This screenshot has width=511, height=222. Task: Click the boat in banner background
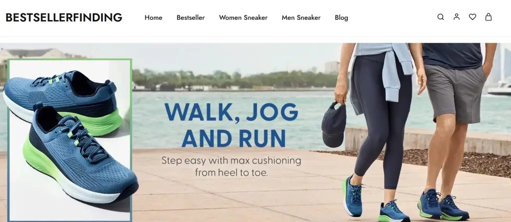tap(499, 89)
